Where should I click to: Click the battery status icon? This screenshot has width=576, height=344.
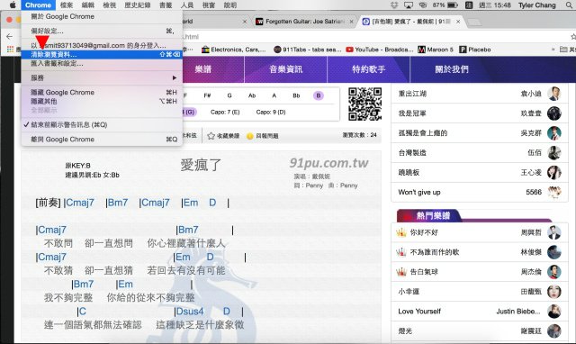[453, 5]
